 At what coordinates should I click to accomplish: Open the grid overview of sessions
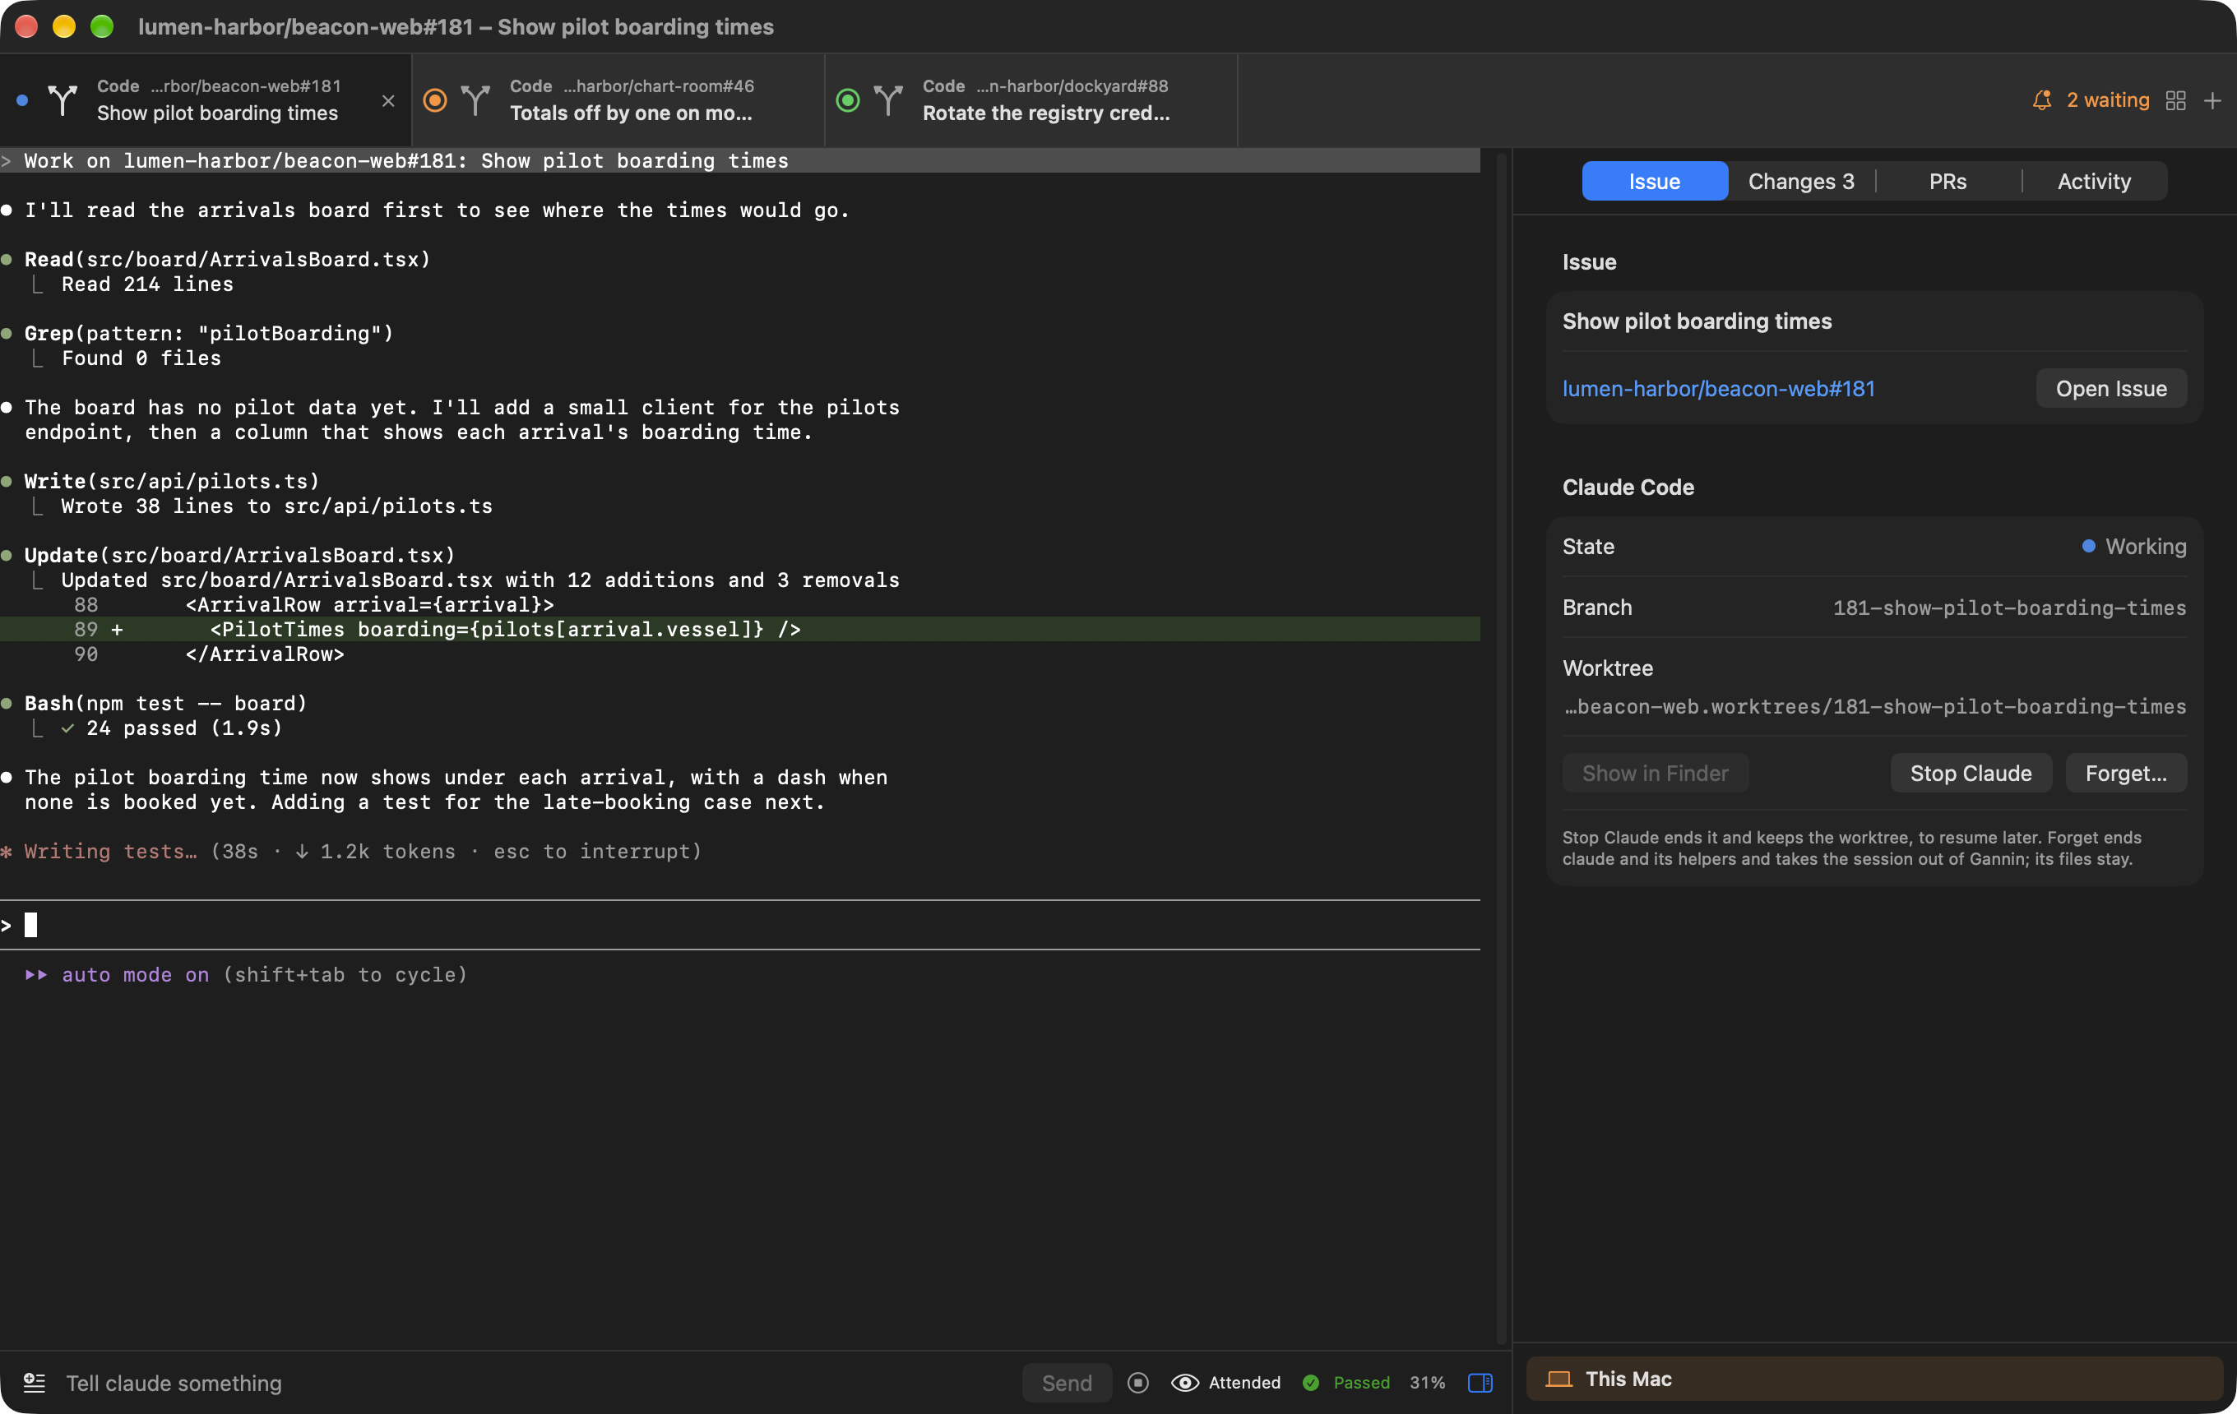2174,100
